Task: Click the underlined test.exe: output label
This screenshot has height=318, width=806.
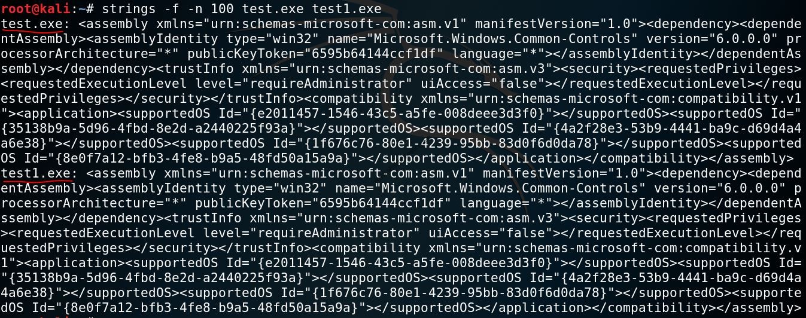Action: coord(35,25)
